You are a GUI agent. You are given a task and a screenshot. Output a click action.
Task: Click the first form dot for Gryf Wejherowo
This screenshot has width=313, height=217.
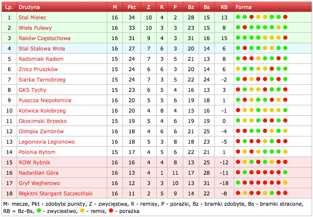point(238,183)
